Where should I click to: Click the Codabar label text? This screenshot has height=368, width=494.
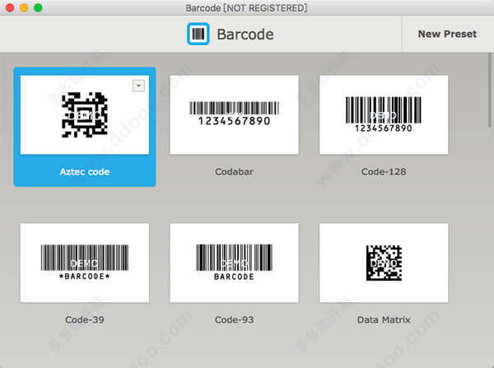[x=234, y=172]
